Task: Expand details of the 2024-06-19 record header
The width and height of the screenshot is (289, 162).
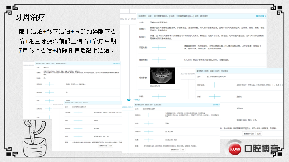Action: (216, 105)
